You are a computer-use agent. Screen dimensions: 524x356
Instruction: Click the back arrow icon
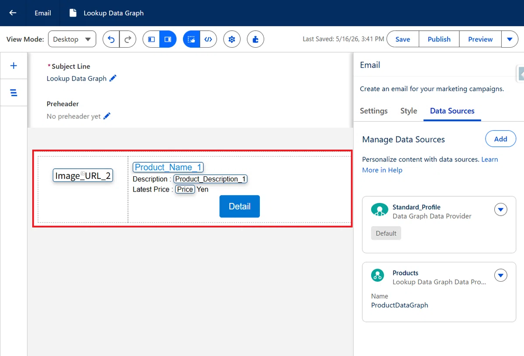(13, 13)
